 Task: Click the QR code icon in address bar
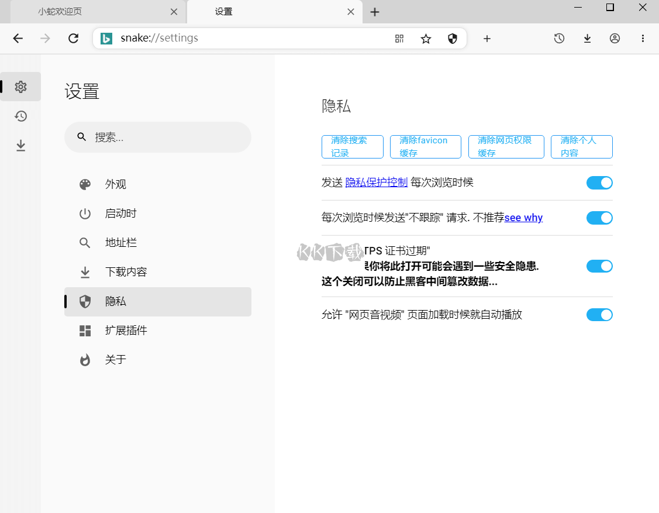[x=399, y=39]
